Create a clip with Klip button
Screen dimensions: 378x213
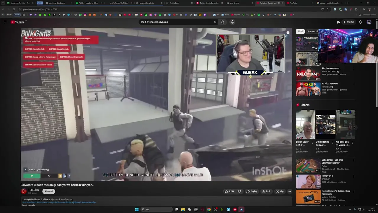point(280,191)
